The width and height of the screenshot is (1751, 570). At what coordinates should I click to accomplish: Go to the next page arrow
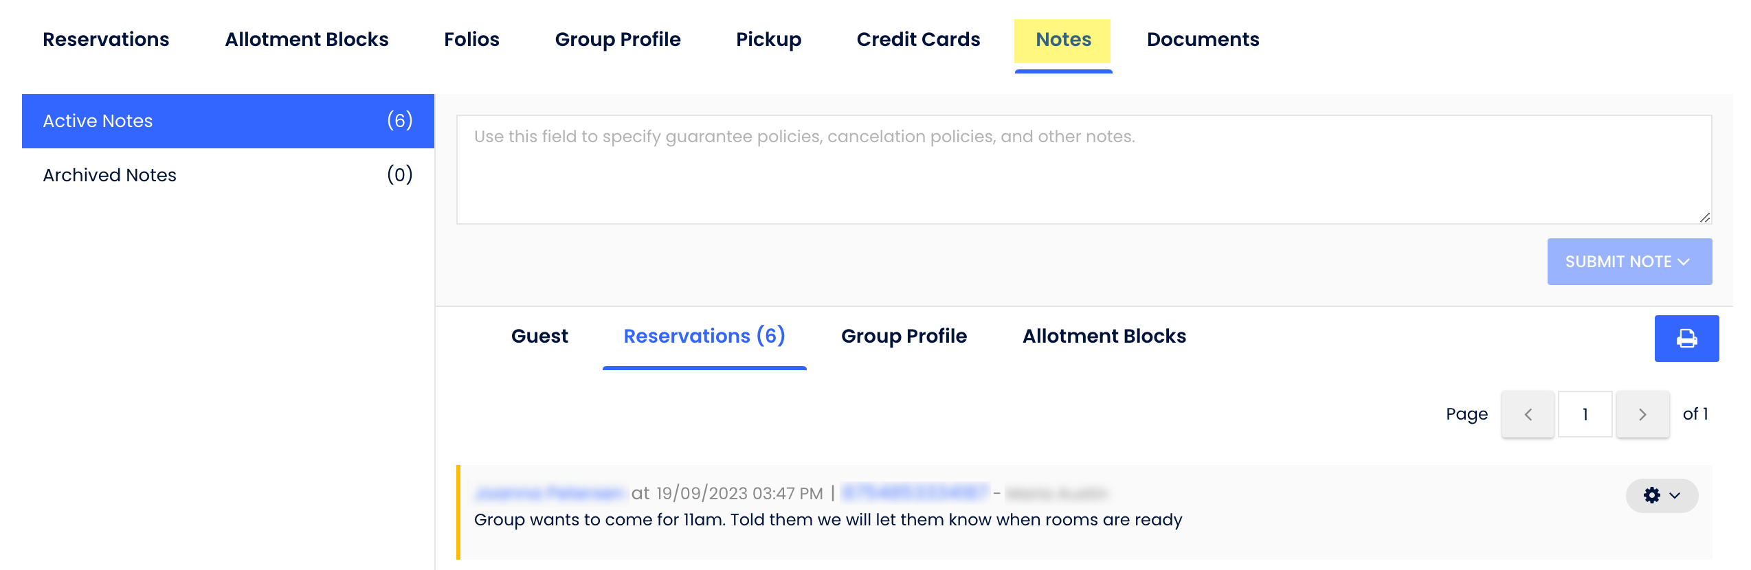tap(1642, 414)
